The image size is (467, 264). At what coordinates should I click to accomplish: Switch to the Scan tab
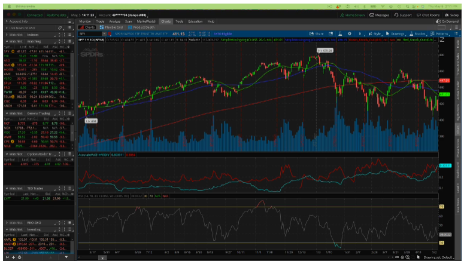point(128,22)
